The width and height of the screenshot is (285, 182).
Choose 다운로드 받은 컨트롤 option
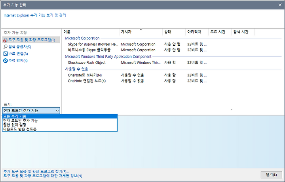(x=60, y=129)
